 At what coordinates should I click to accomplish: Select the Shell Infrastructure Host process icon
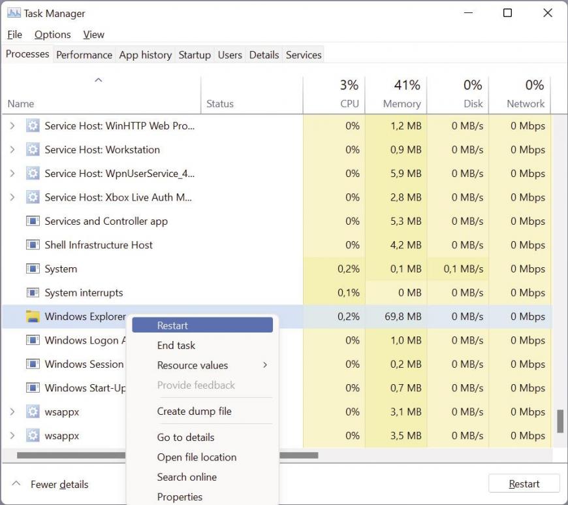pyautogui.click(x=33, y=245)
